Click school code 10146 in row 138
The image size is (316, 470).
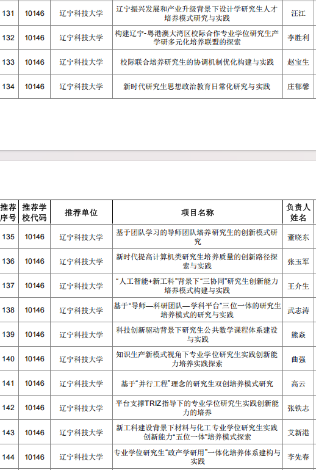(x=34, y=310)
